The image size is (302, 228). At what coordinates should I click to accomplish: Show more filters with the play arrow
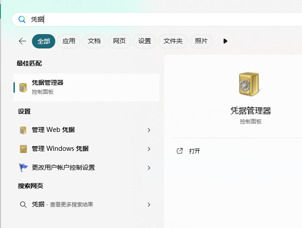pyautogui.click(x=225, y=41)
